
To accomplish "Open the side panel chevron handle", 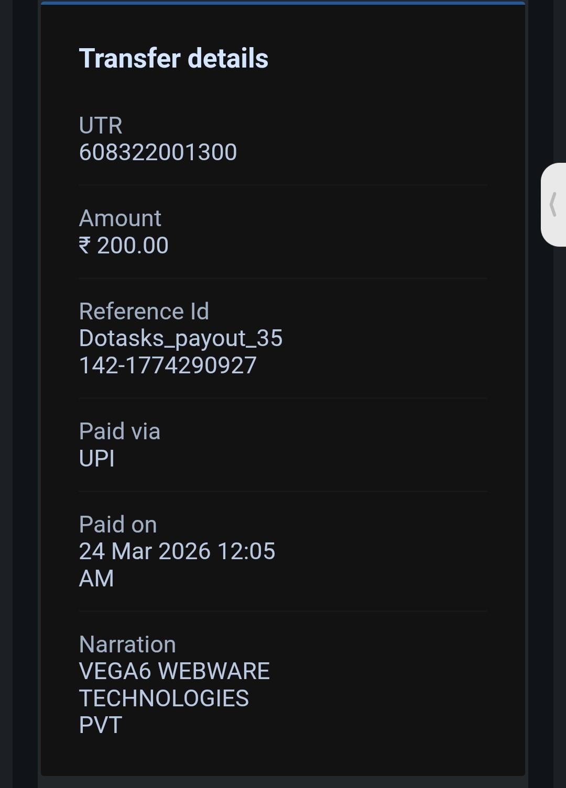I will click(x=553, y=204).
